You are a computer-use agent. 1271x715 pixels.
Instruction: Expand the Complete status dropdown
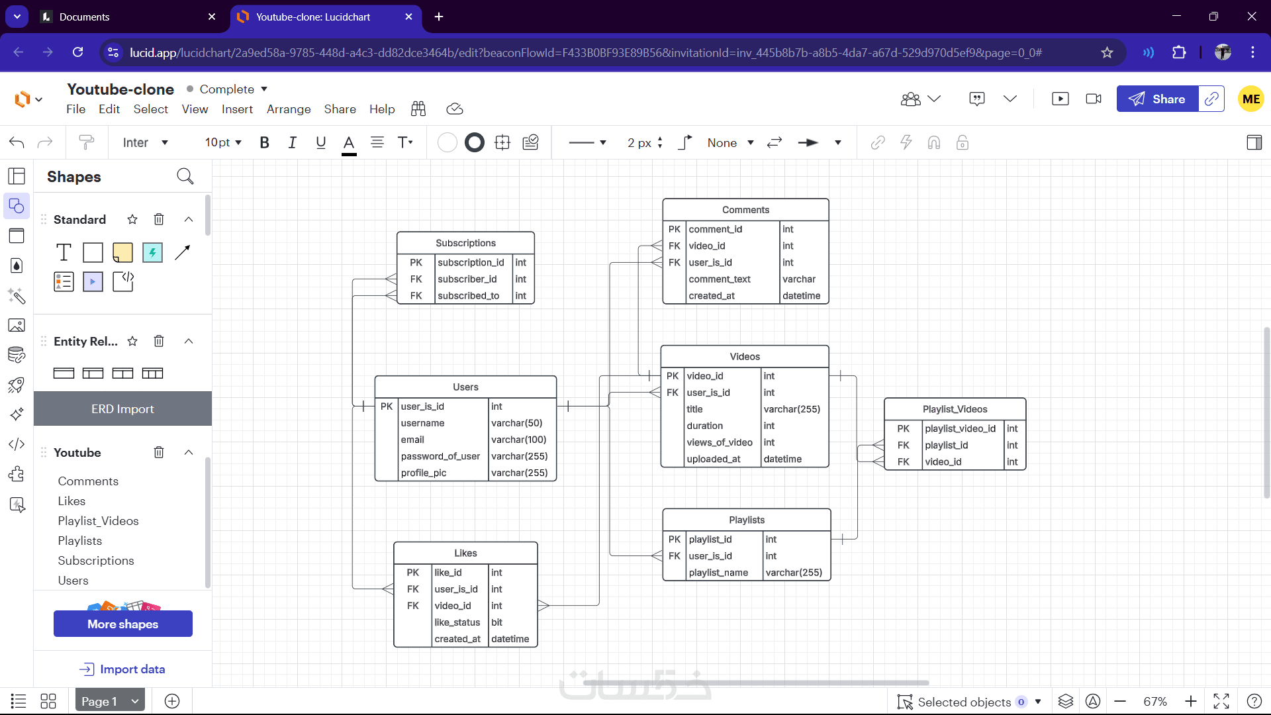click(264, 89)
